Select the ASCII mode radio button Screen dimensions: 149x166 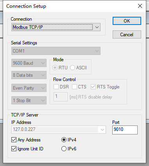(x=72, y=68)
